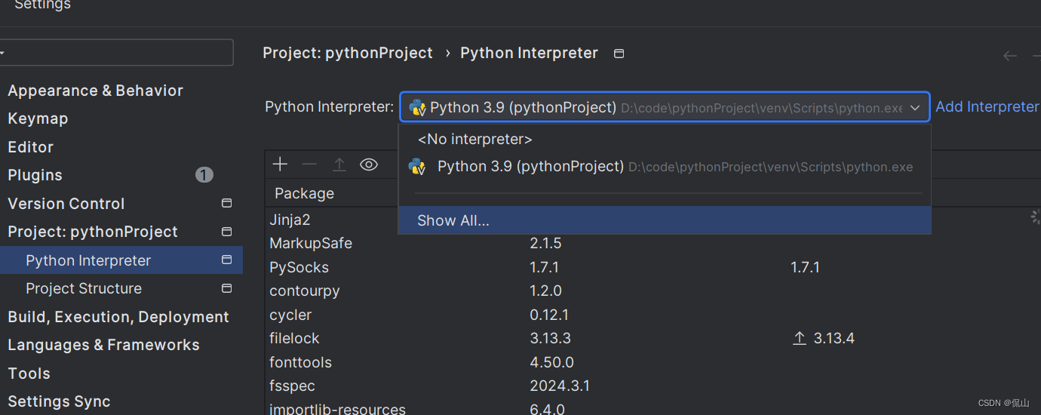
Task: Open the Python Interpreter dropdown arrow
Action: tap(915, 108)
